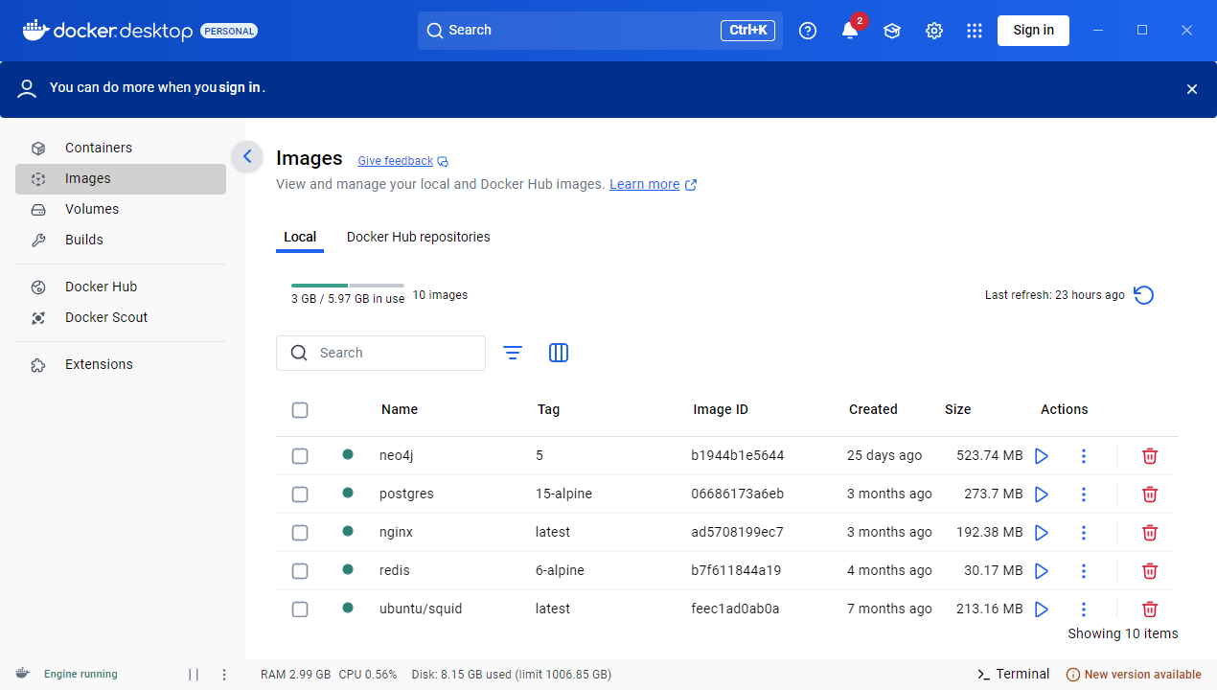Pause the Docker engine
1217x690 pixels.
(194, 675)
